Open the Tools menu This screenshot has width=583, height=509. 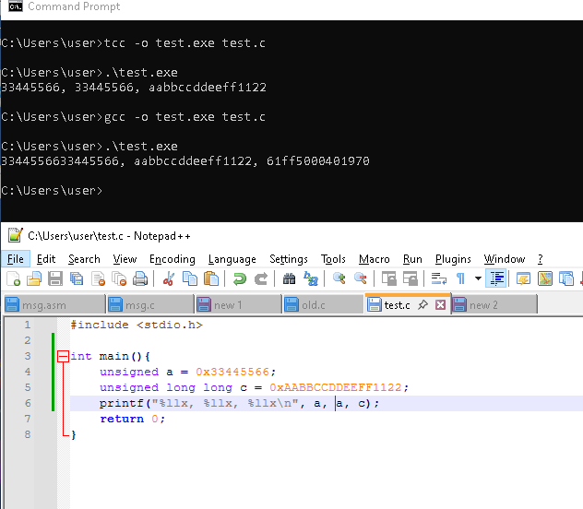point(333,259)
